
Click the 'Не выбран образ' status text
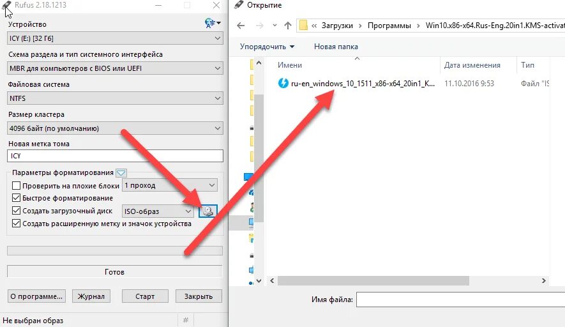click(33, 321)
